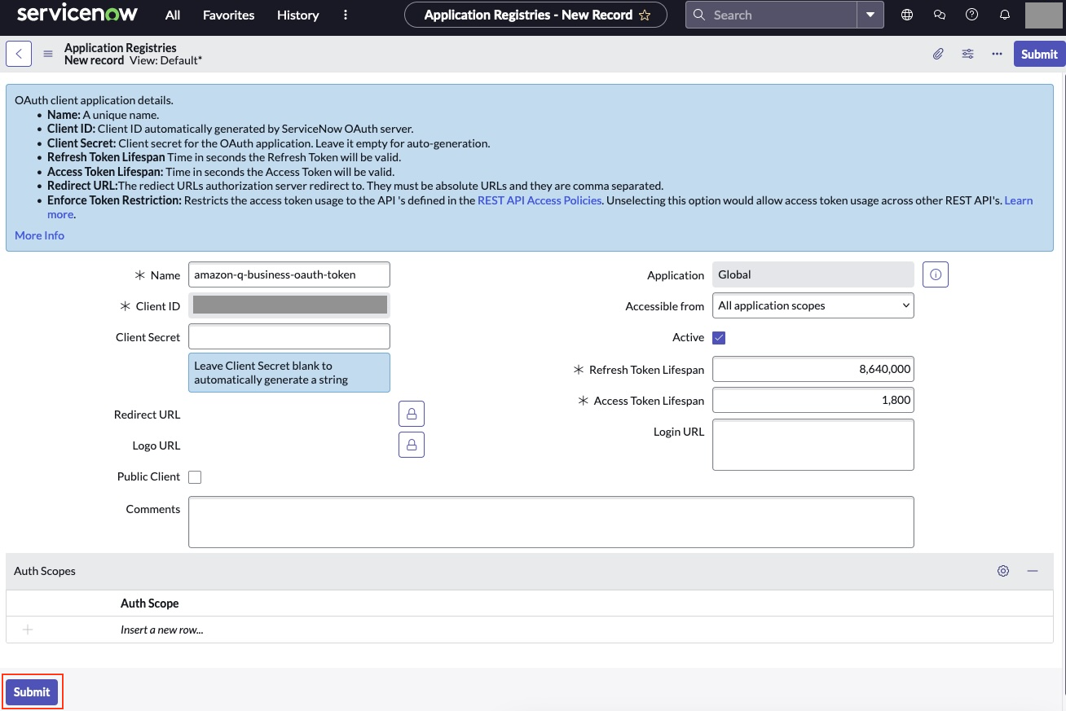Click into the Client Secret field
Viewport: 1066px width, 711px height.
pos(289,336)
